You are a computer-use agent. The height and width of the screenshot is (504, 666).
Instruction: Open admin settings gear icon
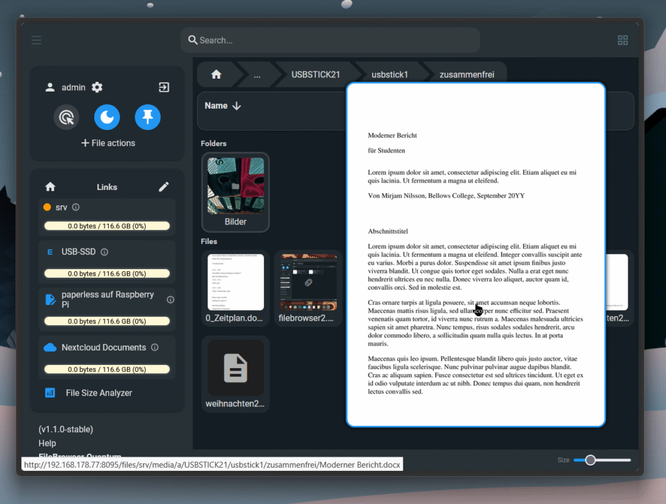[97, 87]
